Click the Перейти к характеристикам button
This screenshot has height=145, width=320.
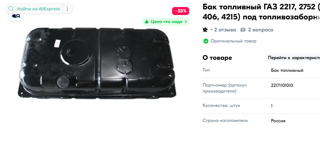[x=293, y=58]
